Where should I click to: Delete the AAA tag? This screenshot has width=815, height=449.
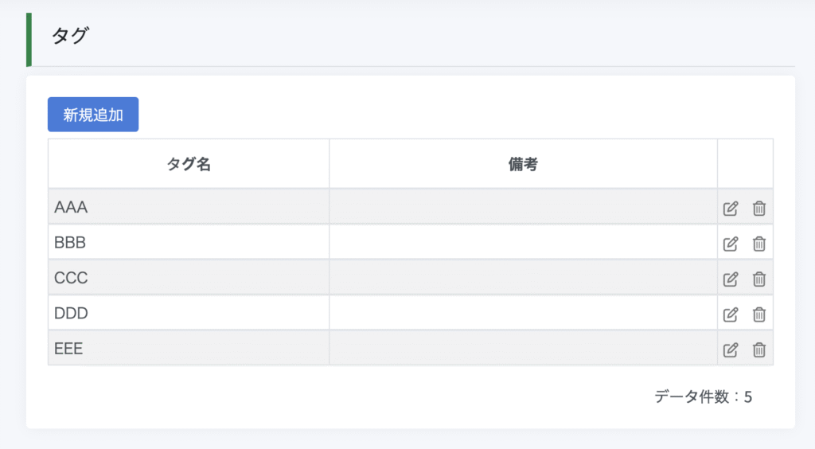758,209
